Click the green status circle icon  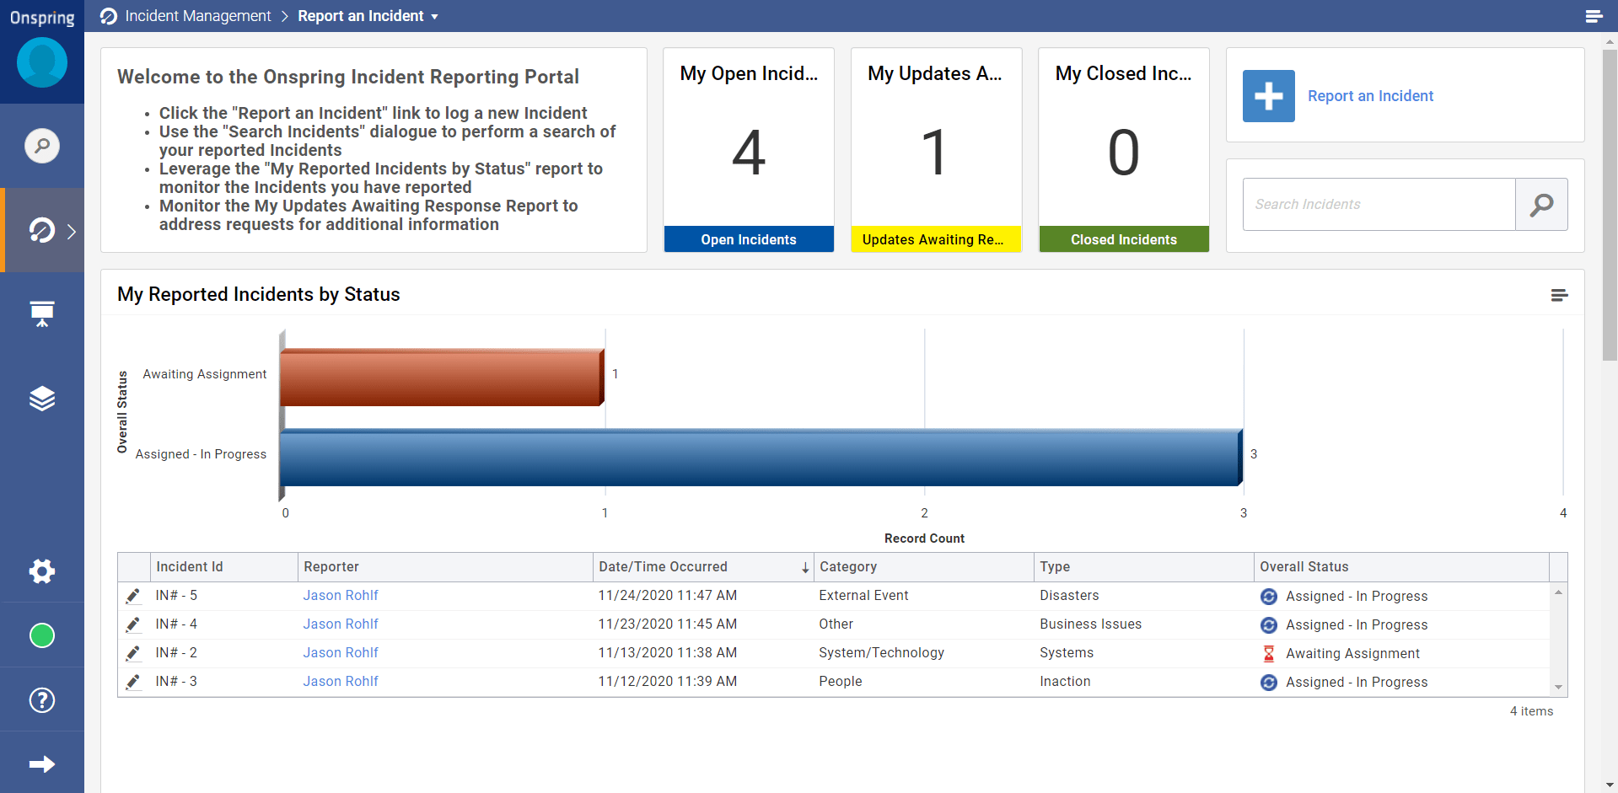pyautogui.click(x=42, y=635)
